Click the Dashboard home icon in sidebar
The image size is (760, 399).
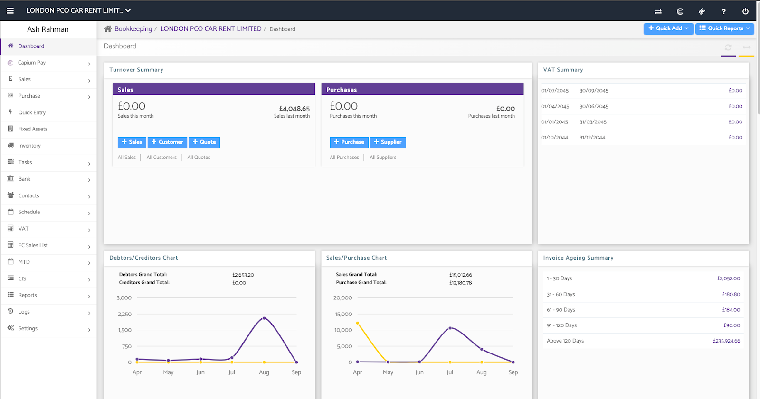point(10,46)
